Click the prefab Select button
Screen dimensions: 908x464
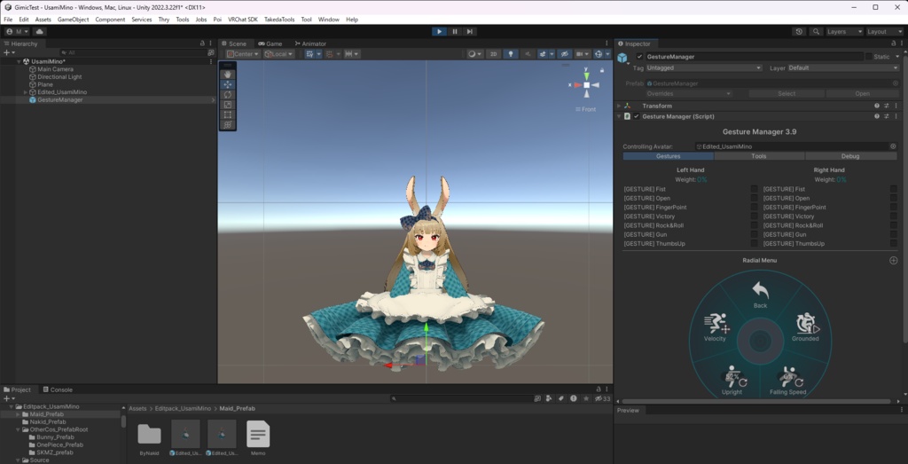tap(787, 93)
